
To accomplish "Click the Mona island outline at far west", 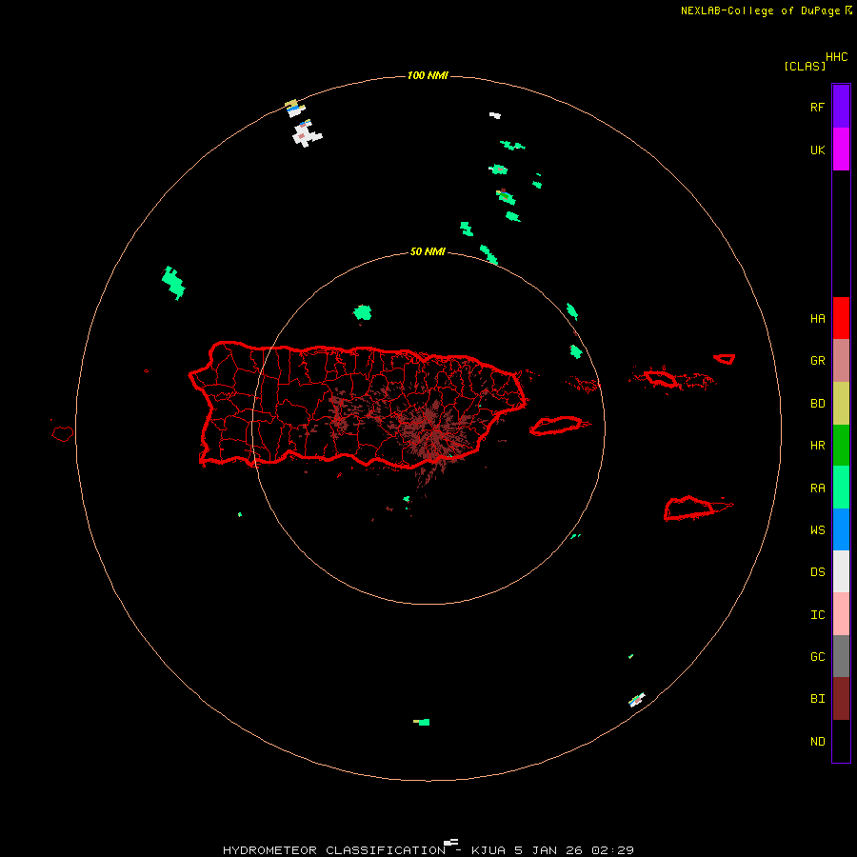I will (x=62, y=434).
